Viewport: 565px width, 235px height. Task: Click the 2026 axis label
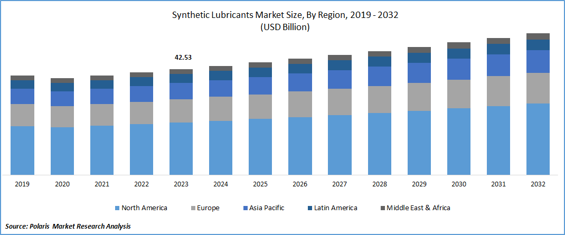pyautogui.click(x=300, y=184)
